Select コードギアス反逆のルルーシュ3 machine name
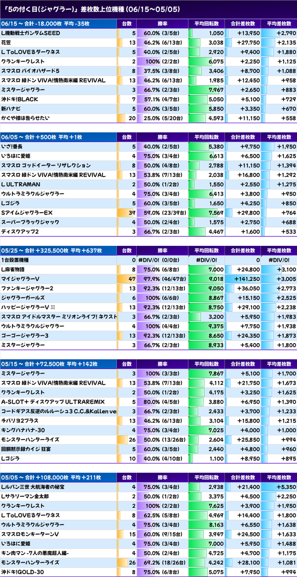Image resolution: width=297 pixels, height=577 pixels. (x=59, y=411)
